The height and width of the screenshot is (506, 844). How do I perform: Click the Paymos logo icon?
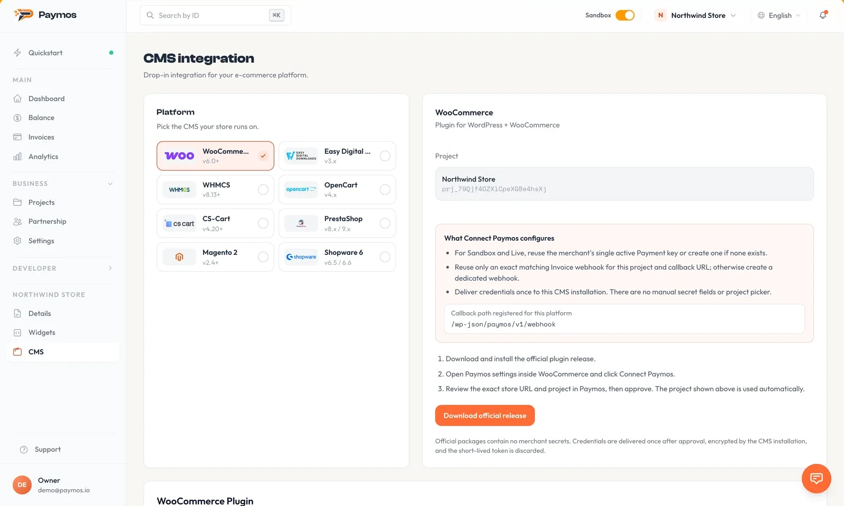[23, 15]
